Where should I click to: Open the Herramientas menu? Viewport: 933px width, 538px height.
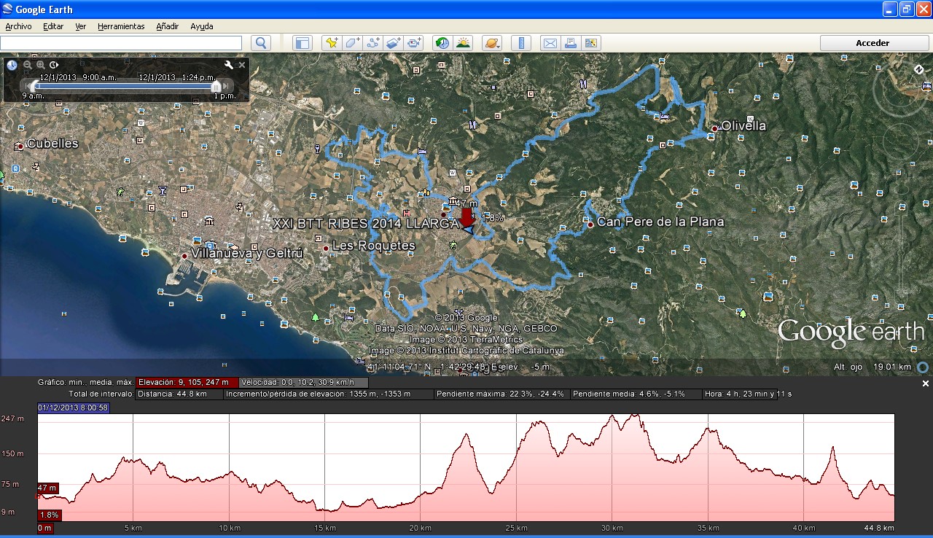121,26
